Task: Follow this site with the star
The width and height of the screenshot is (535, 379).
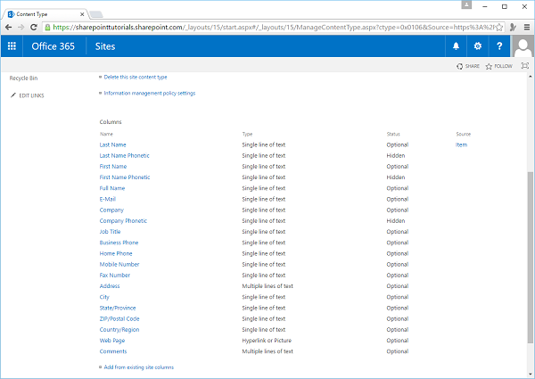Action: (498, 66)
